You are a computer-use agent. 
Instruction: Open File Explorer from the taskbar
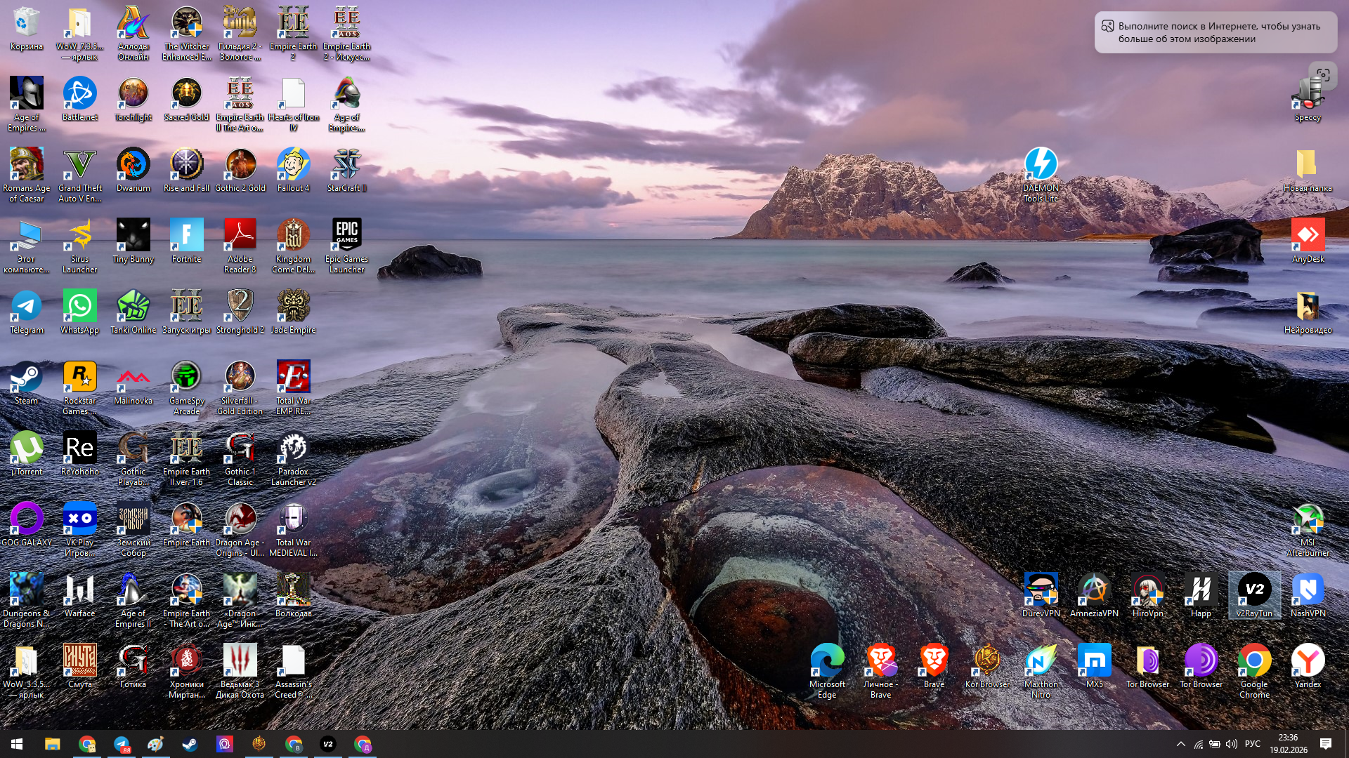click(53, 744)
